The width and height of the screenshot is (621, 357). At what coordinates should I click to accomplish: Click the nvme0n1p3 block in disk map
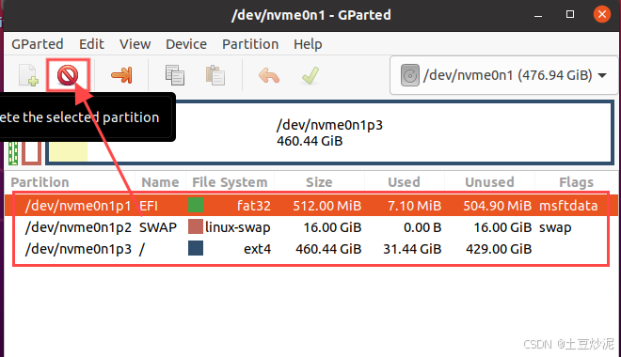click(x=330, y=132)
